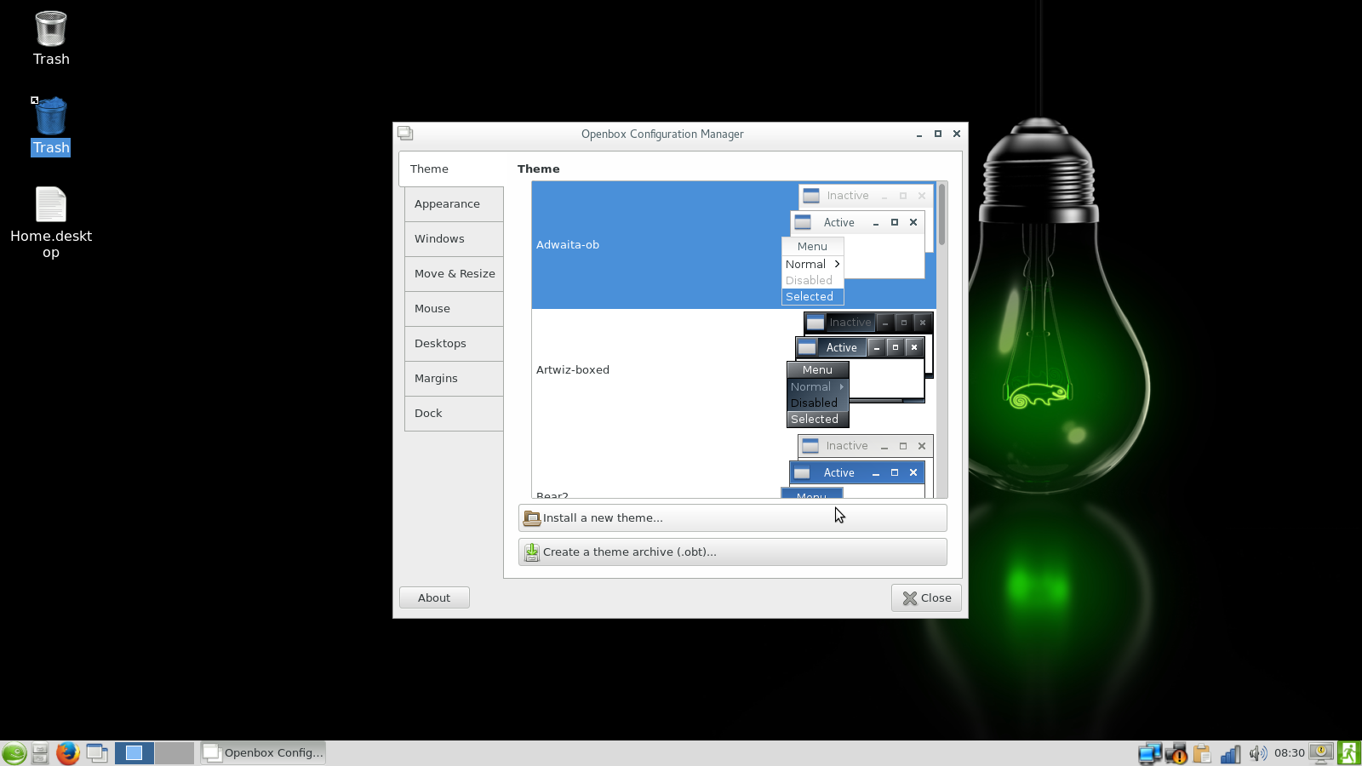Viewport: 1362px width, 766px height.
Task: Click Create a theme archive button
Action: (x=732, y=552)
